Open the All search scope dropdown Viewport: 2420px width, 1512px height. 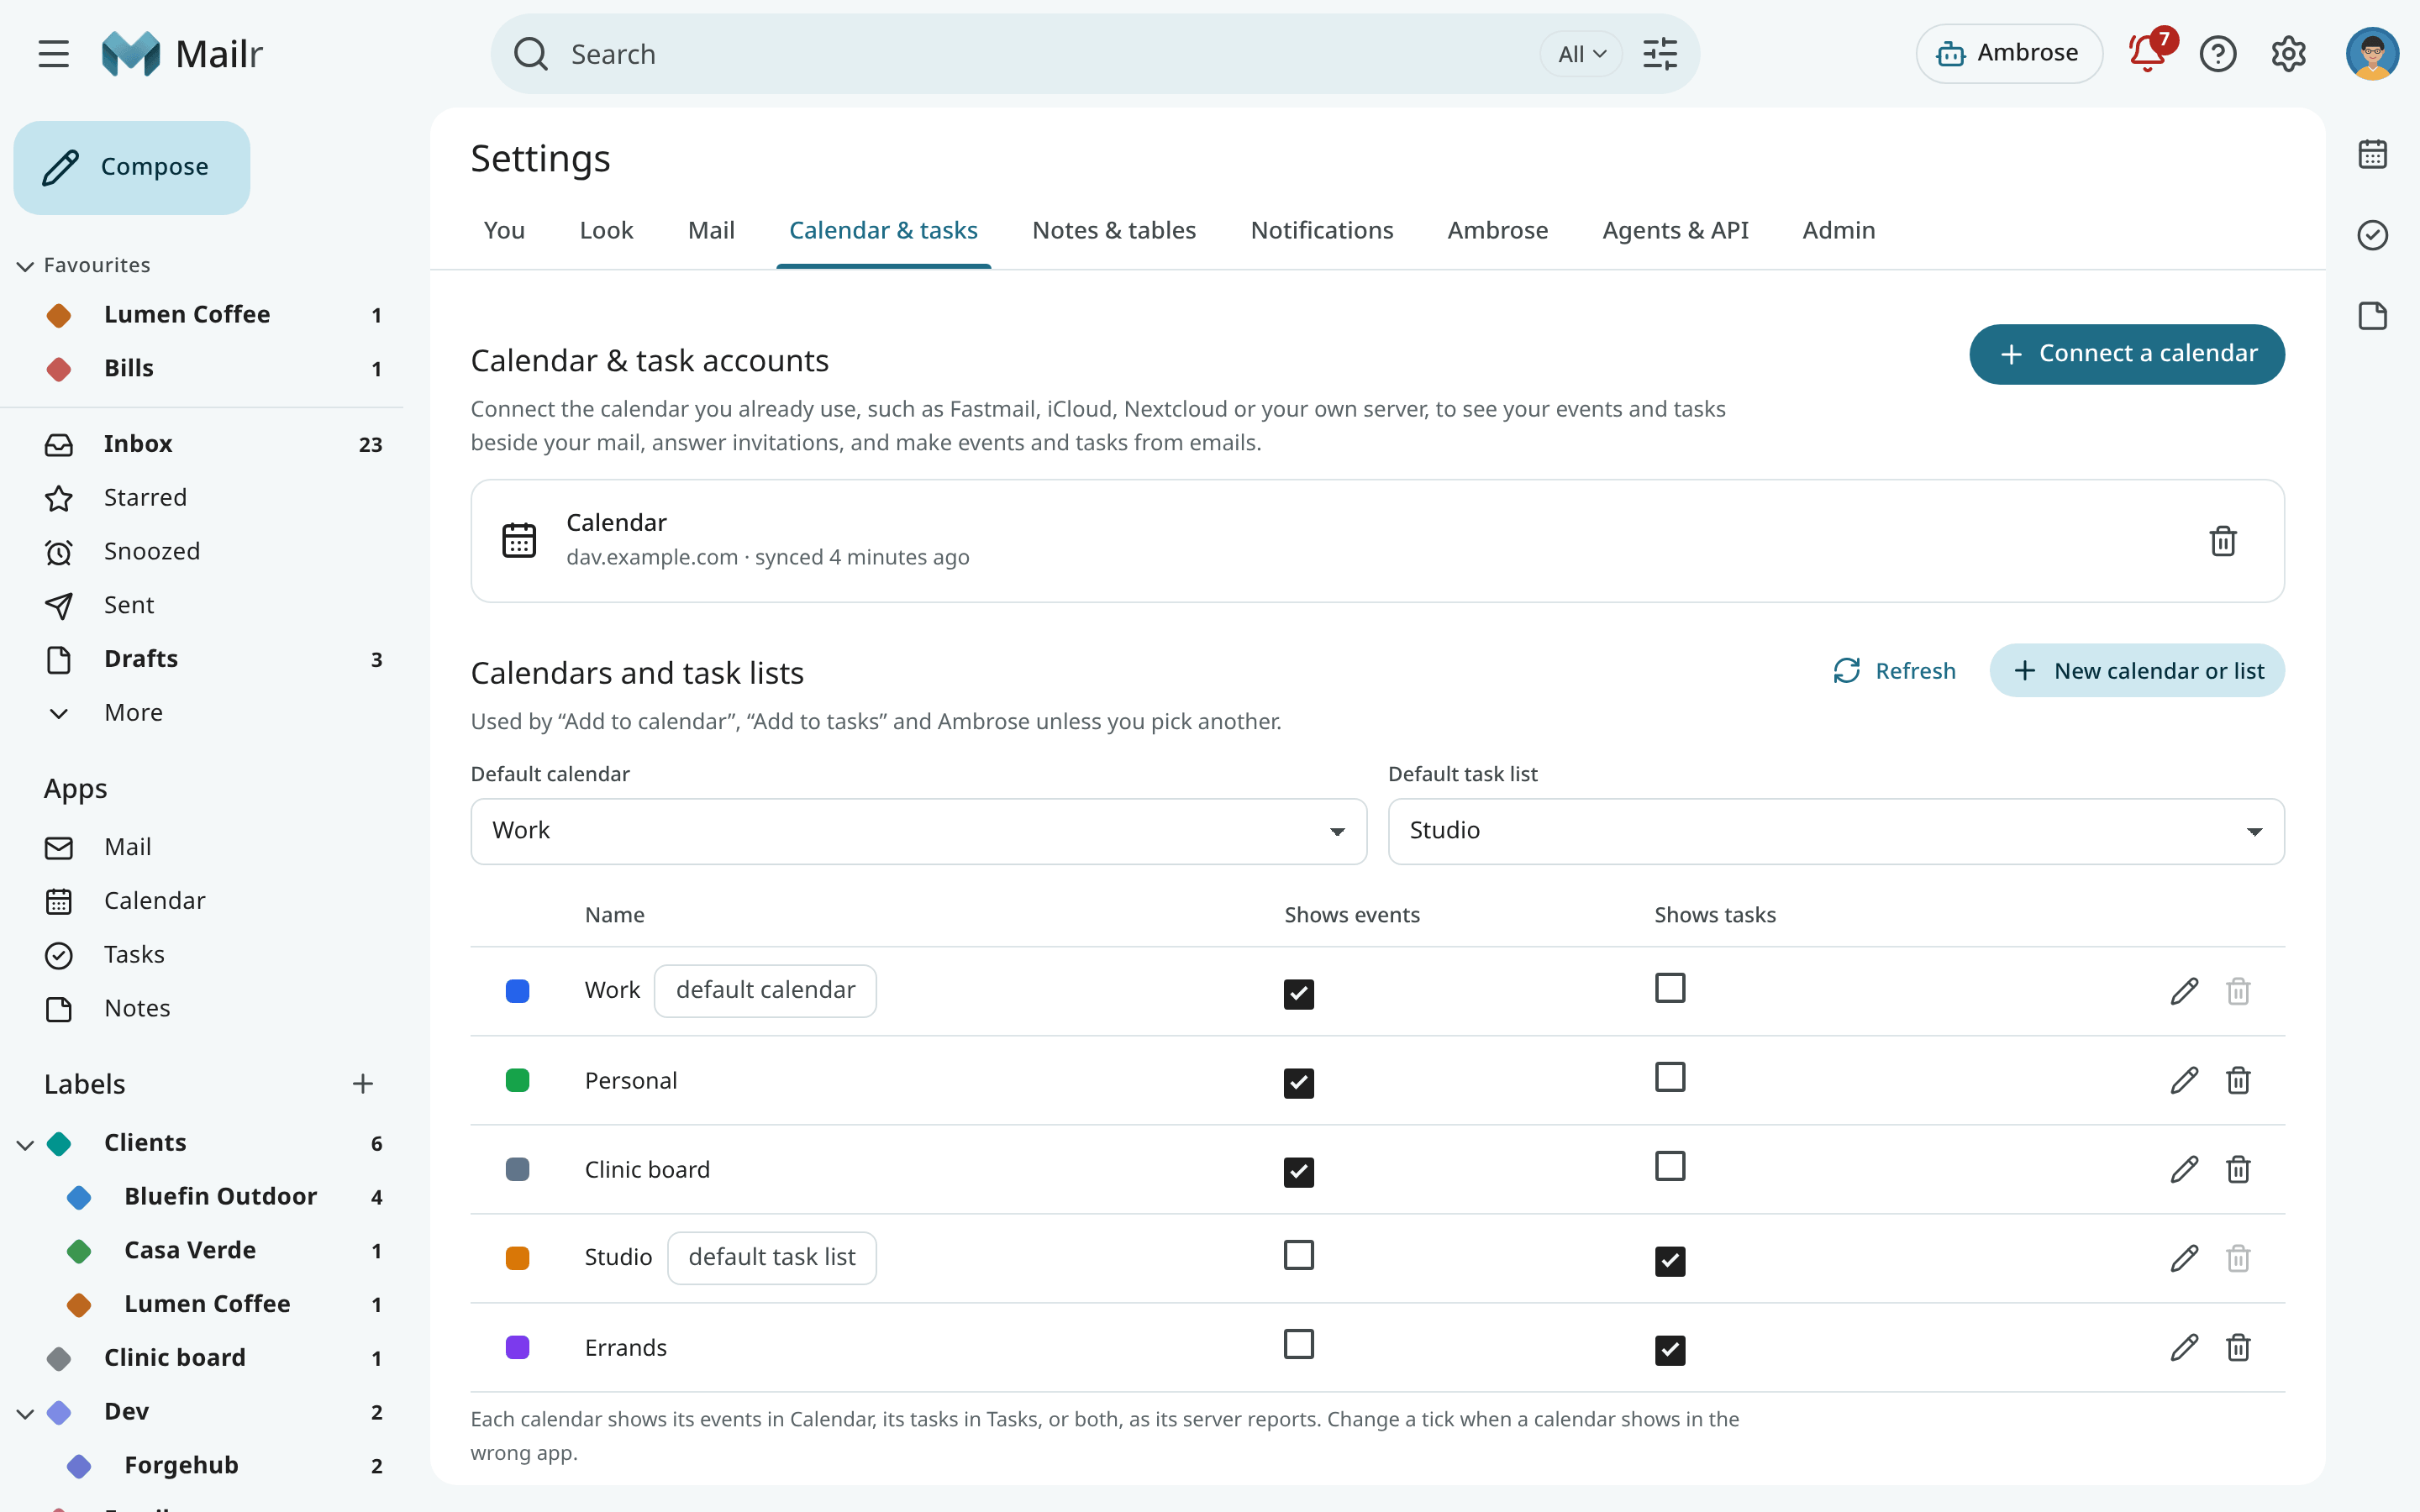[x=1581, y=54]
